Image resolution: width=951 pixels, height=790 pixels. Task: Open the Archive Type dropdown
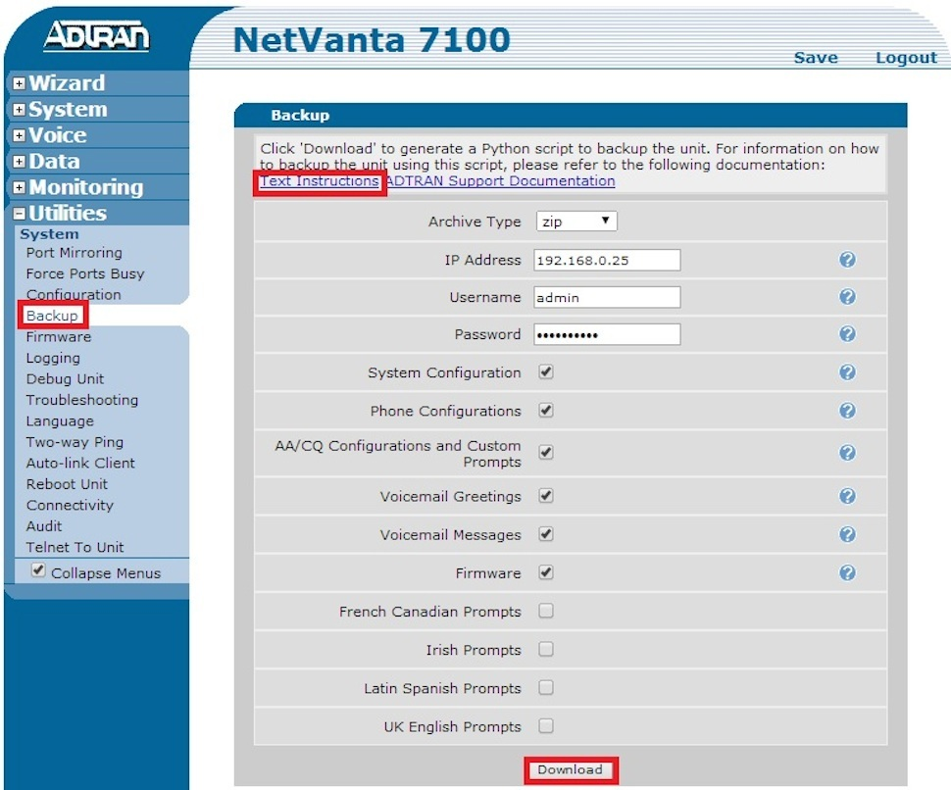[x=576, y=222]
